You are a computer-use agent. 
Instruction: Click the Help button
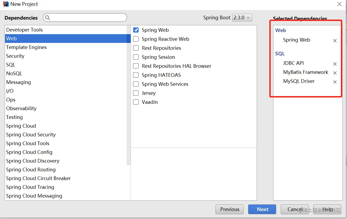coord(327,209)
